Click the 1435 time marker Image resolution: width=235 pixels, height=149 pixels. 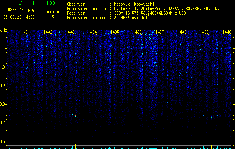tap(115, 32)
